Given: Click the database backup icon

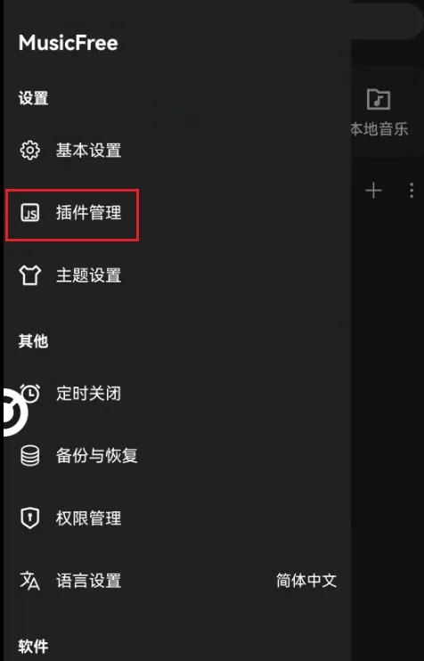Looking at the screenshot, I should 30,456.
